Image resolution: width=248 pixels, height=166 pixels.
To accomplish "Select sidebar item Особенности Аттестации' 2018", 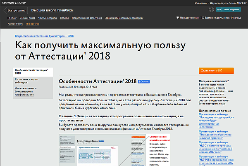I will 33,72.
